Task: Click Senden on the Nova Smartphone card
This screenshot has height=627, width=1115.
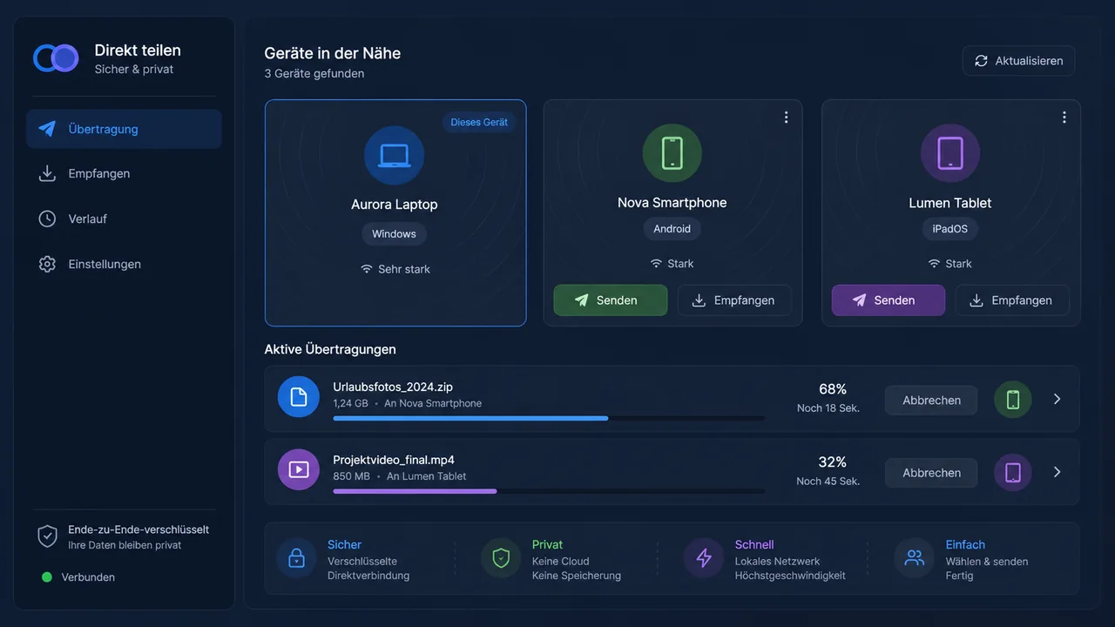Action: click(611, 300)
